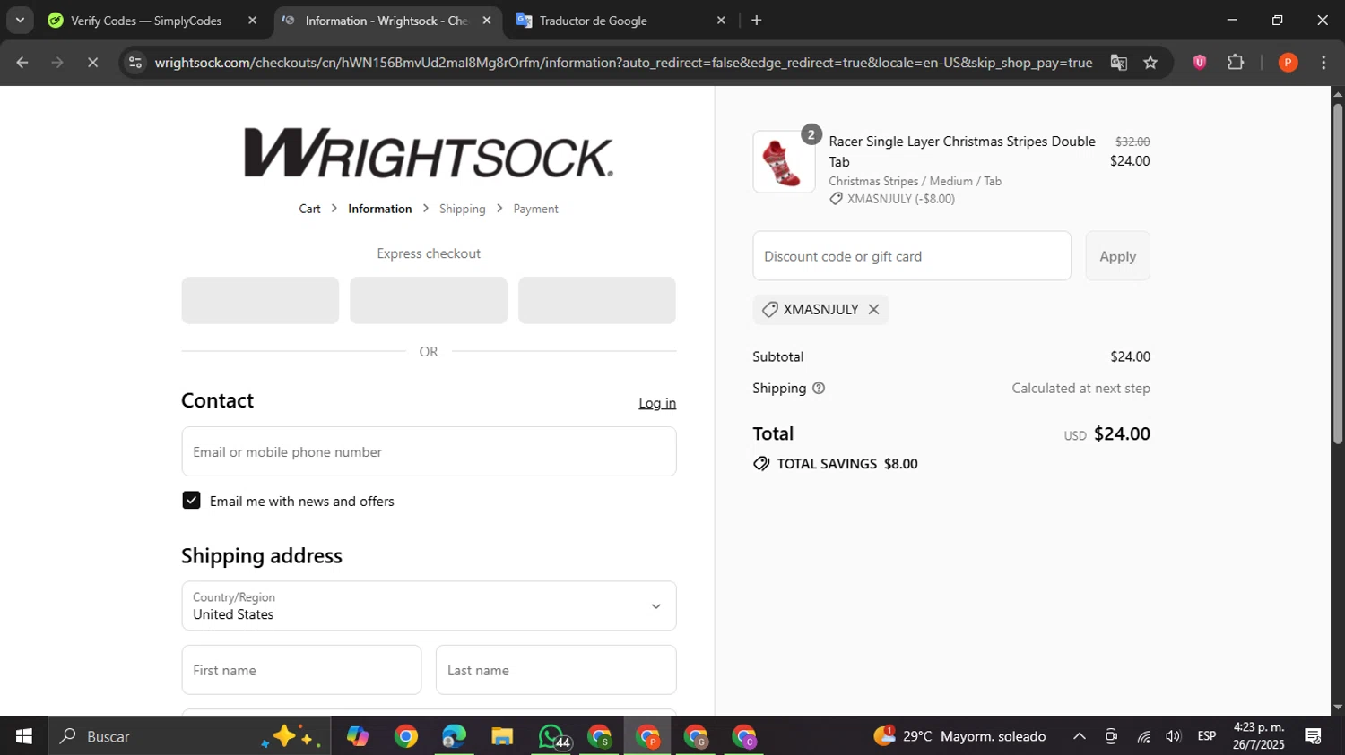The image size is (1345, 755).
Task: Close the Verify Codes — SimplyCodes tab
Action: [x=252, y=21]
